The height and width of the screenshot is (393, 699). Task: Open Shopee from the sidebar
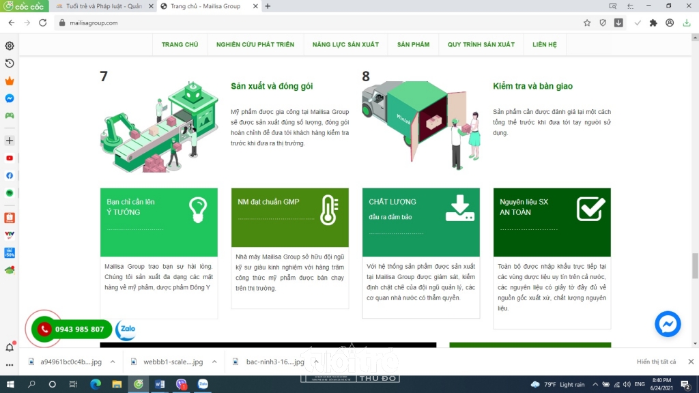10,218
